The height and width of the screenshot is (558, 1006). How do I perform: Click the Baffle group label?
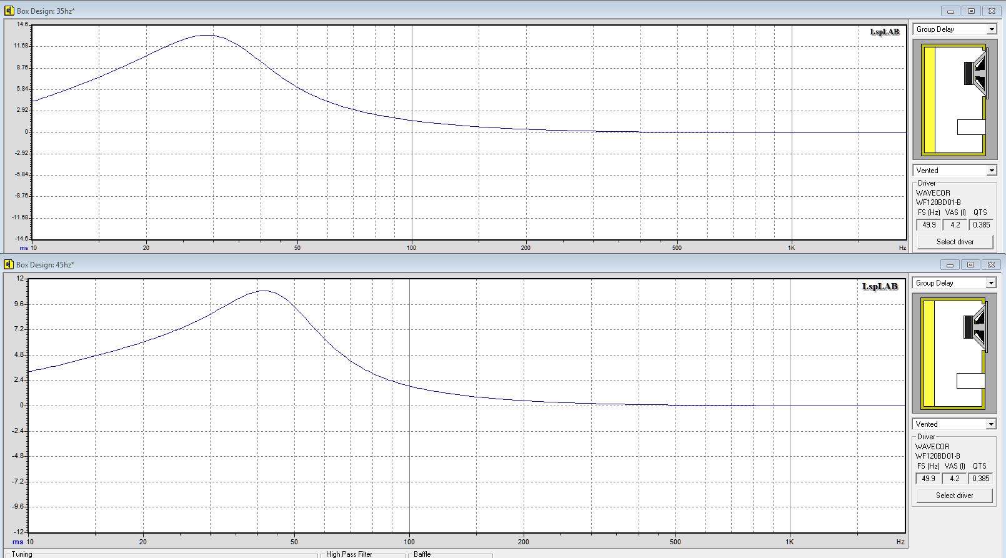click(422, 554)
